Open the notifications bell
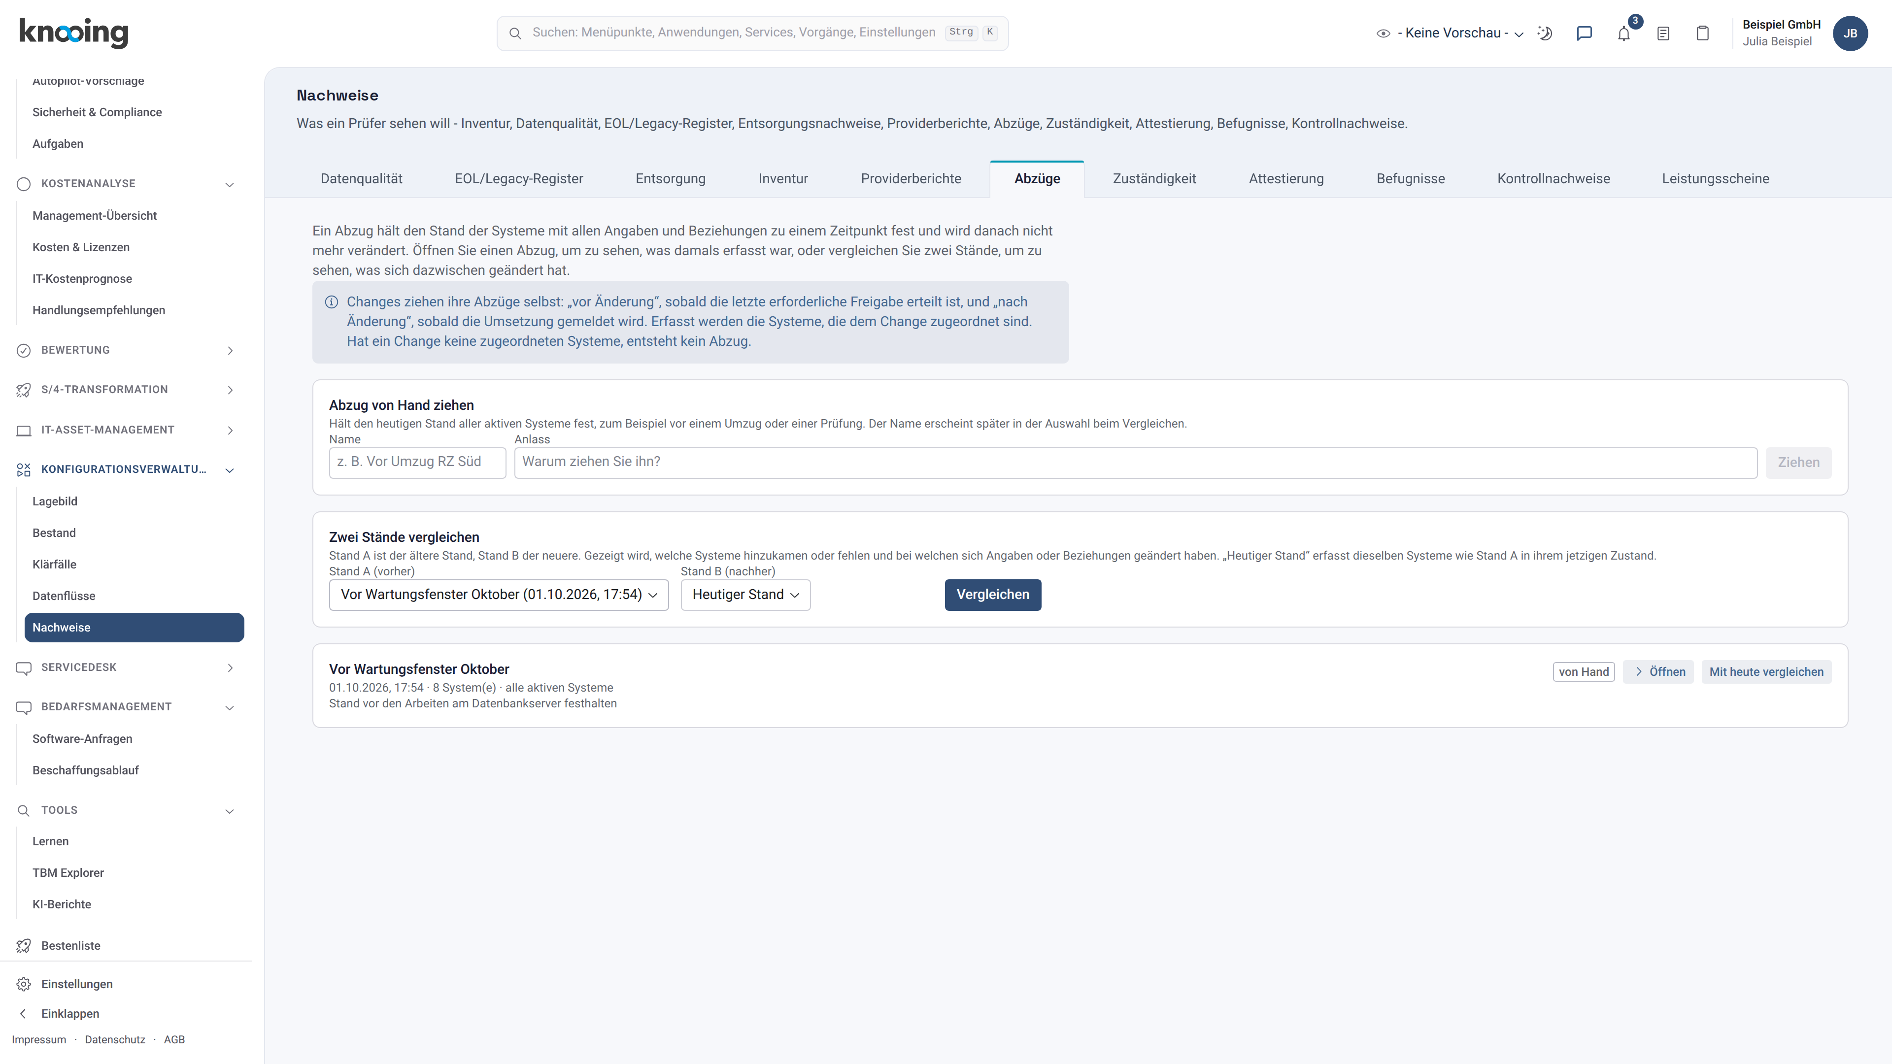This screenshot has height=1064, width=1892. (x=1624, y=34)
